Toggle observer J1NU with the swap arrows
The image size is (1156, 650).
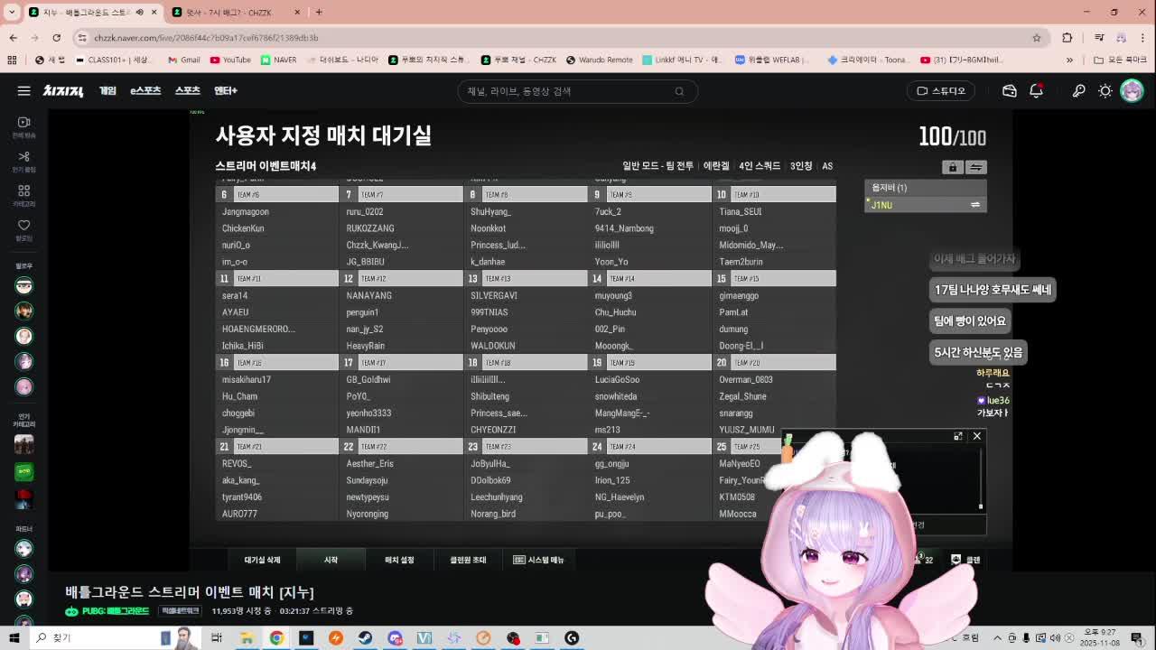tap(974, 205)
